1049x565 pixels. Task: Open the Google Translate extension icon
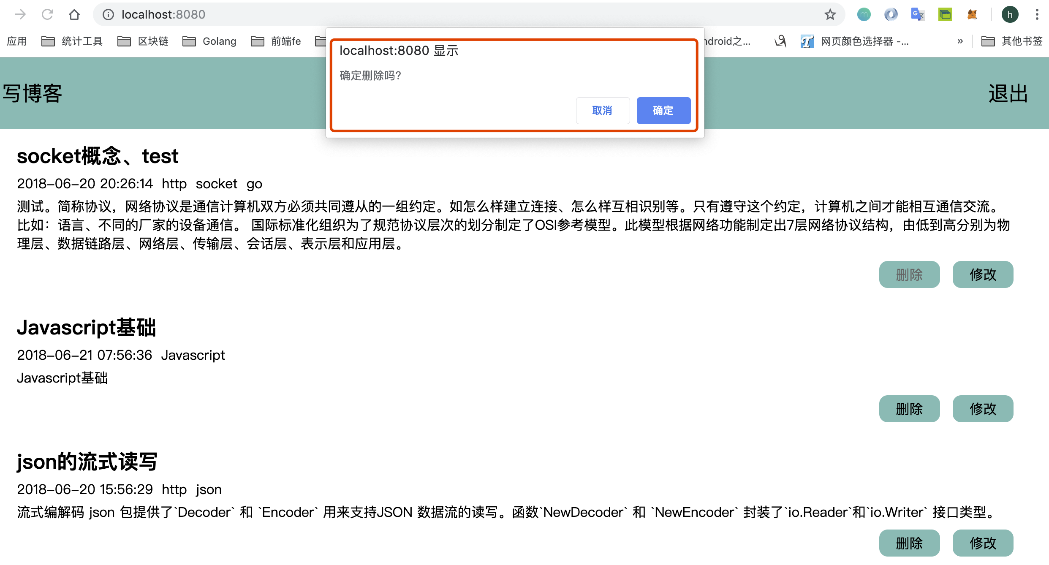point(917,14)
